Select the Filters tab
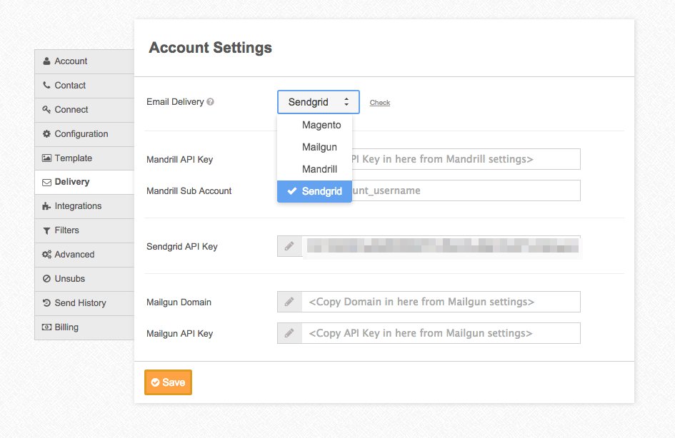The width and height of the screenshot is (675, 438). coord(84,230)
